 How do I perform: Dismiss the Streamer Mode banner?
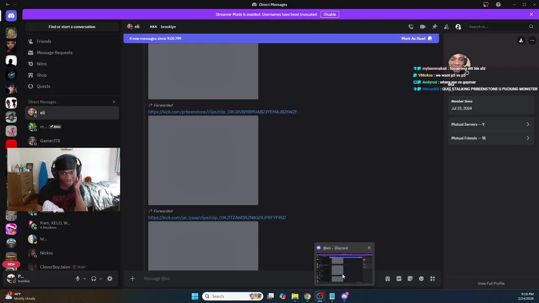click(531, 14)
